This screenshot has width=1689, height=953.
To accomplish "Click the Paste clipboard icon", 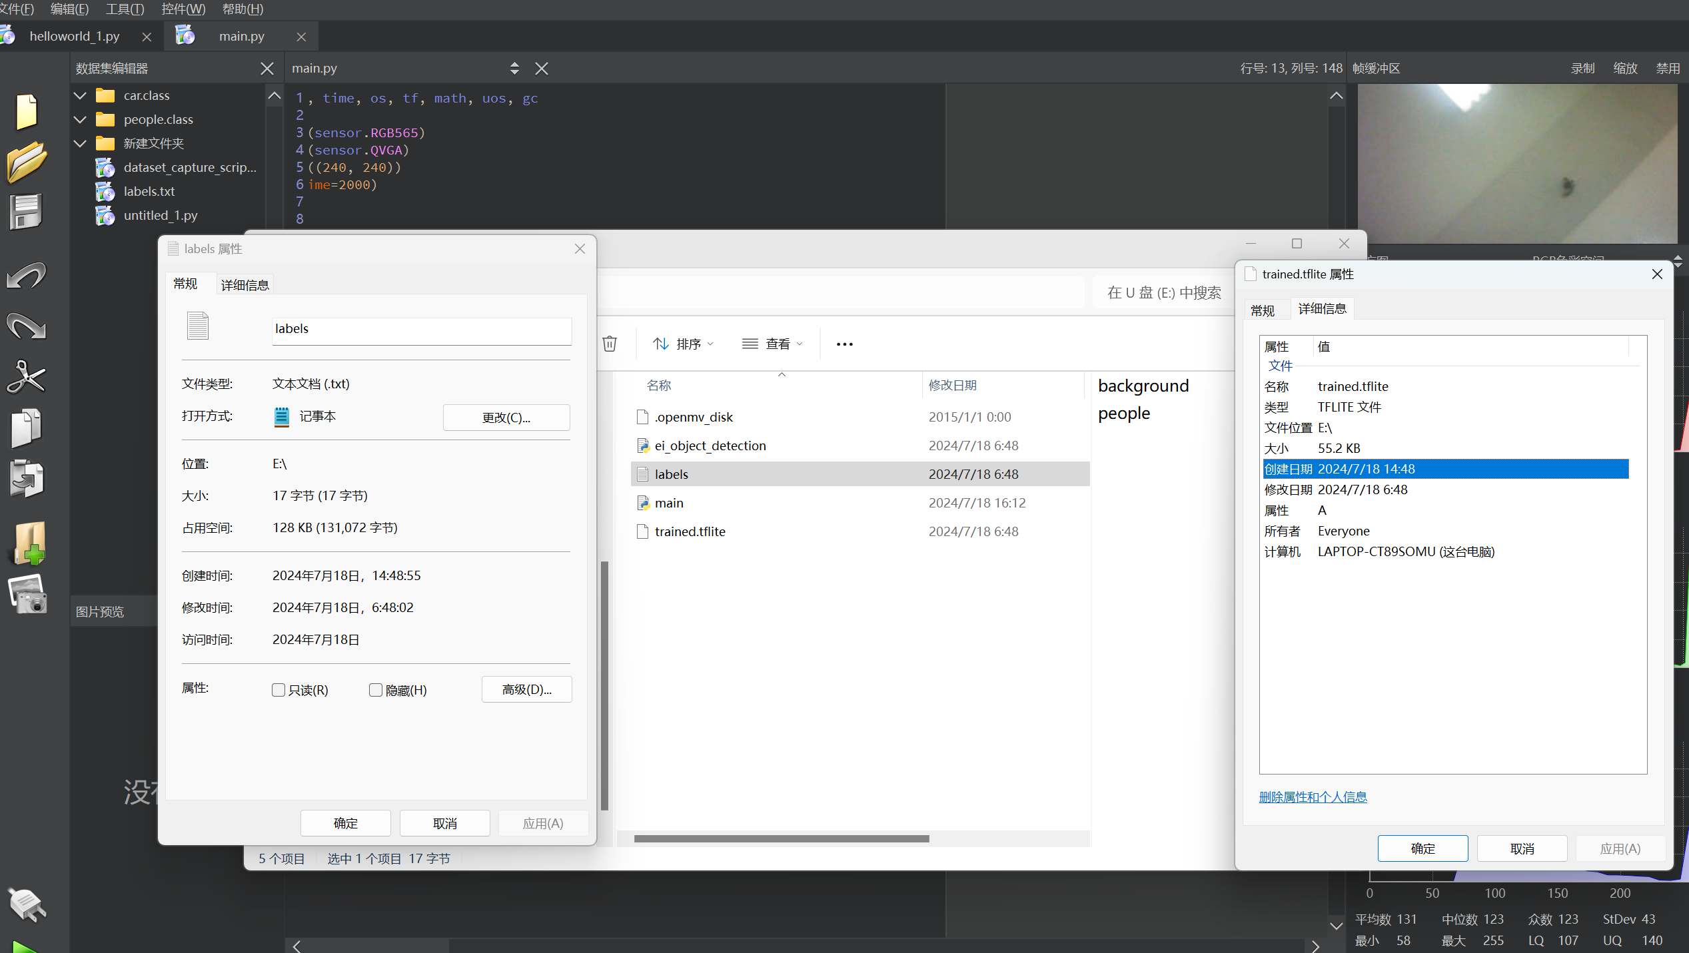I will [26, 478].
